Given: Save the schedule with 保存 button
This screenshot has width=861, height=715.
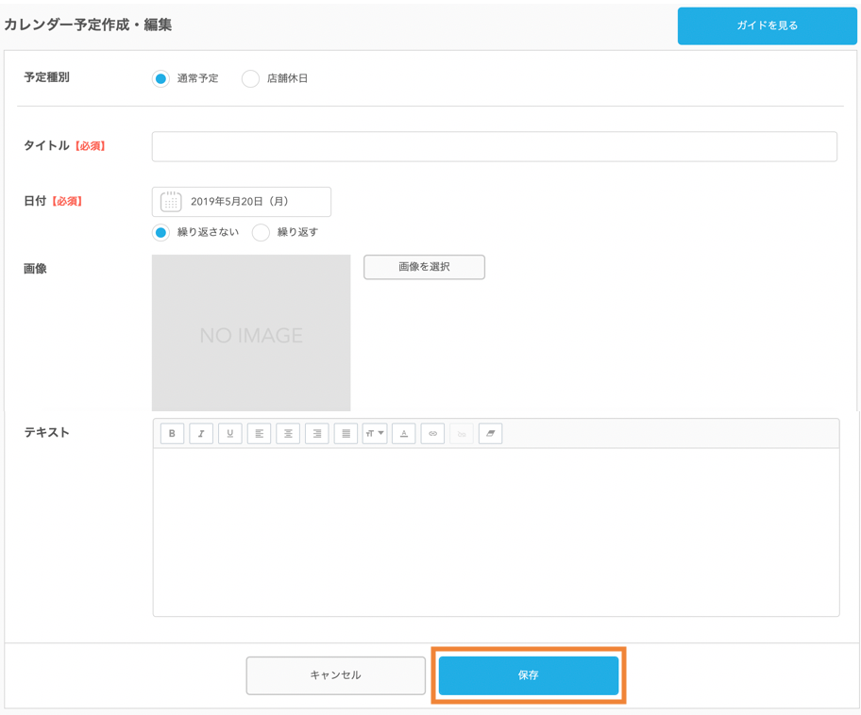Looking at the screenshot, I should point(529,675).
